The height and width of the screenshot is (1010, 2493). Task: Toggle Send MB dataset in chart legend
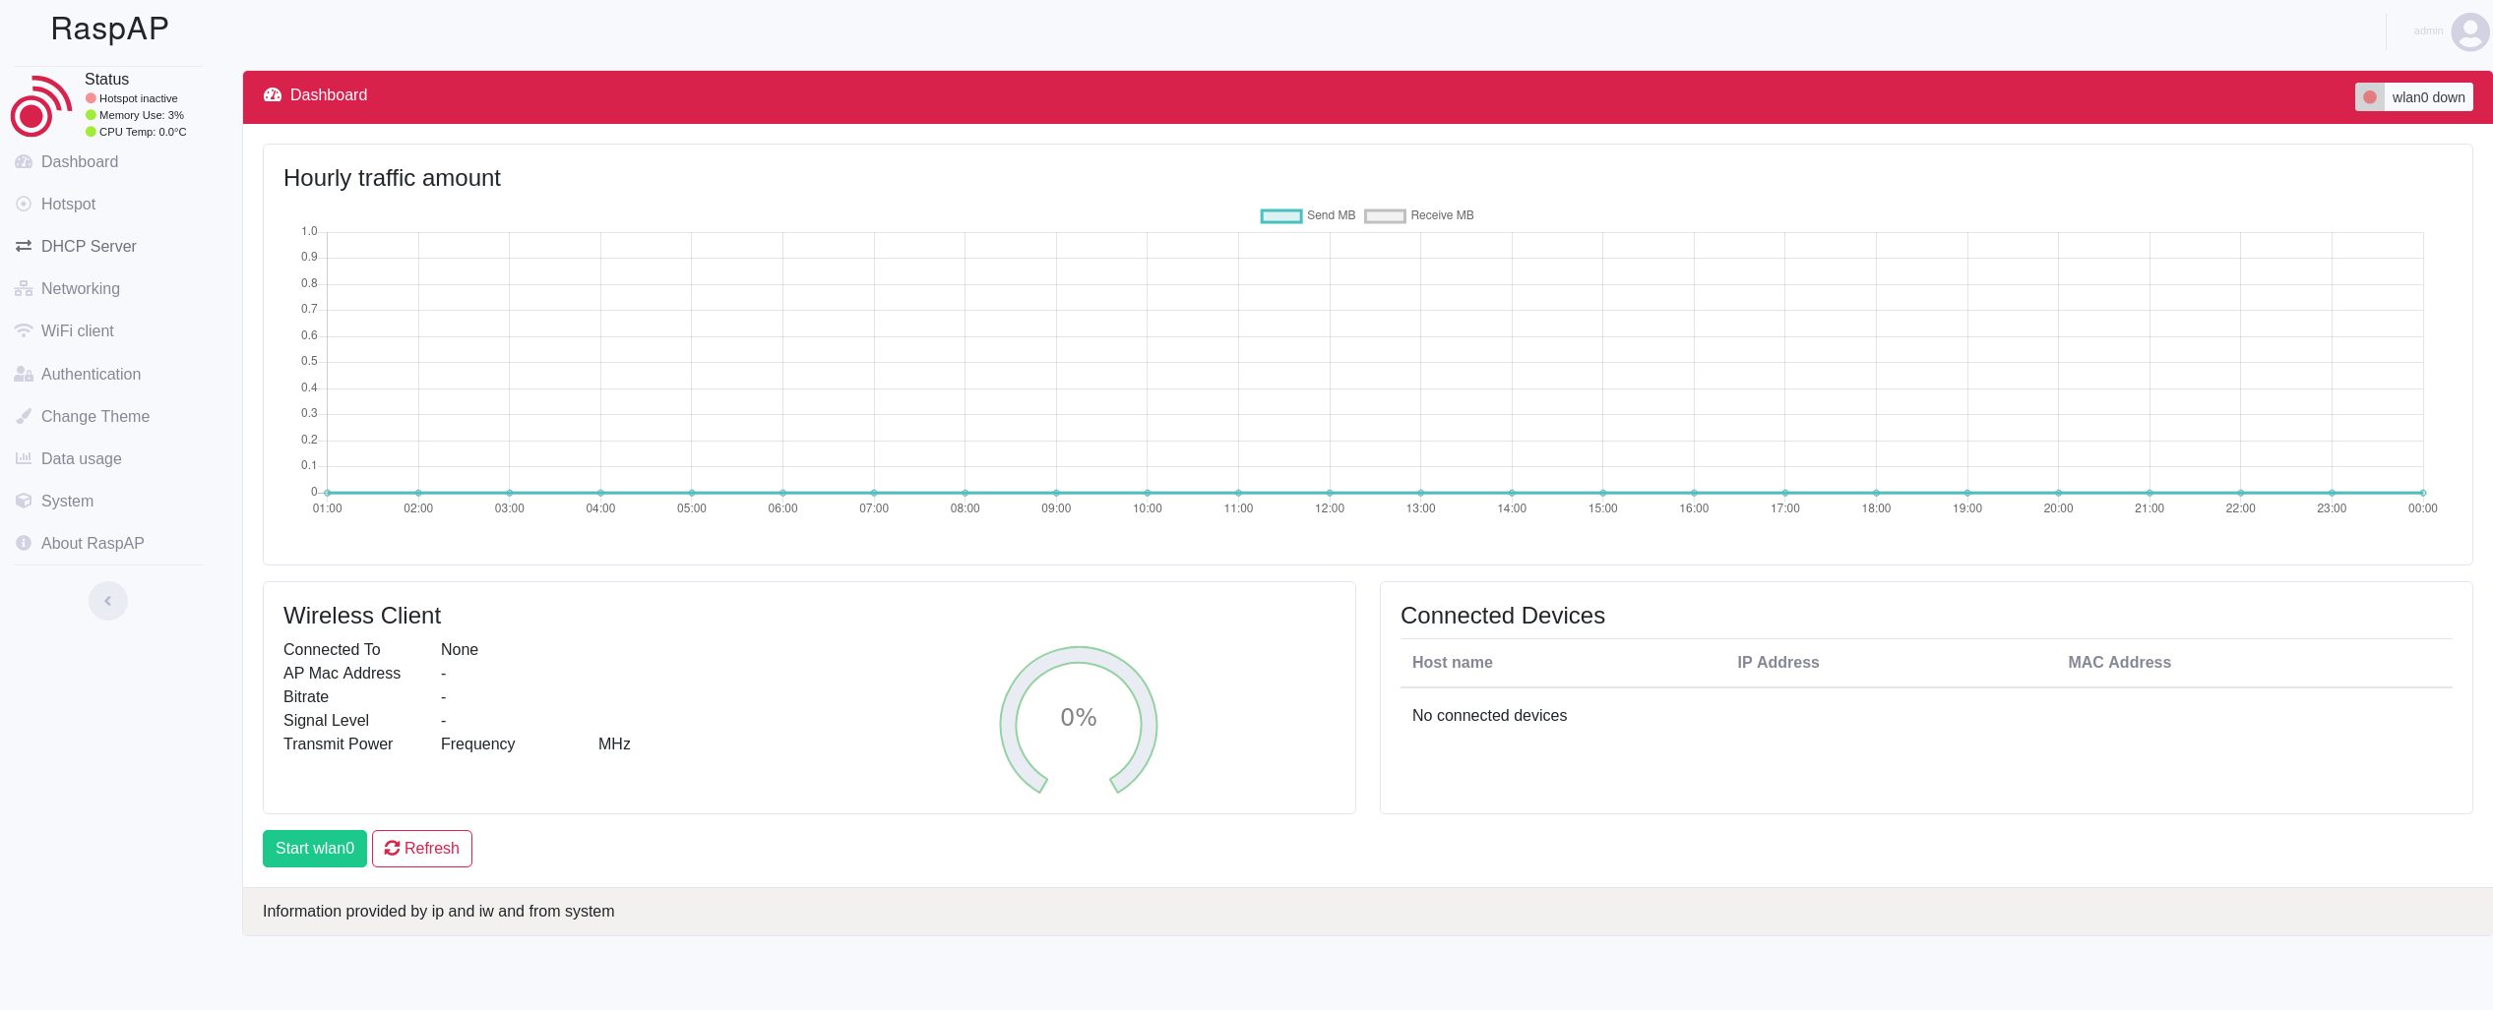pyautogui.click(x=1307, y=216)
